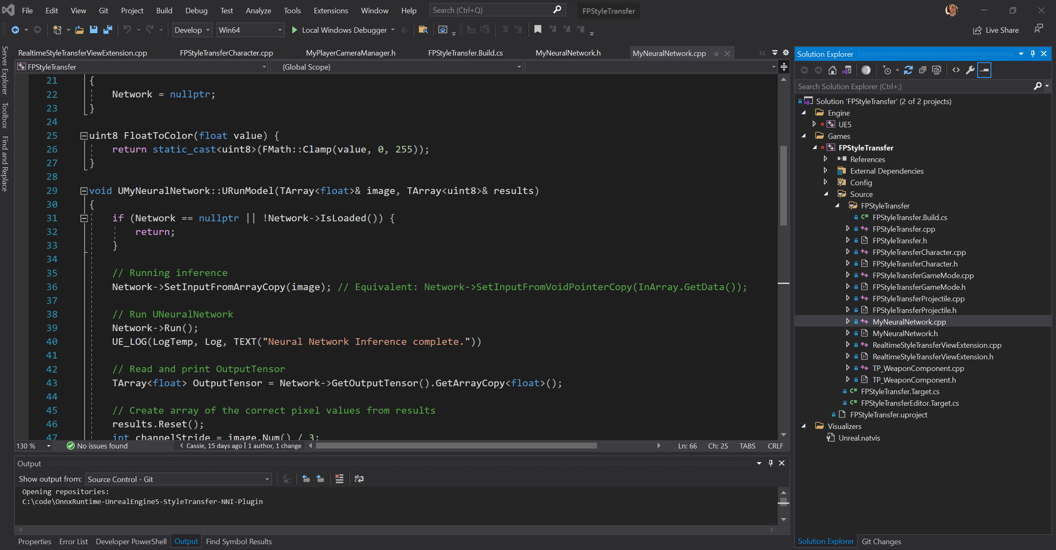Image resolution: width=1056 pixels, height=550 pixels.
Task: Open file using the Open File icon
Action: [x=79, y=30]
